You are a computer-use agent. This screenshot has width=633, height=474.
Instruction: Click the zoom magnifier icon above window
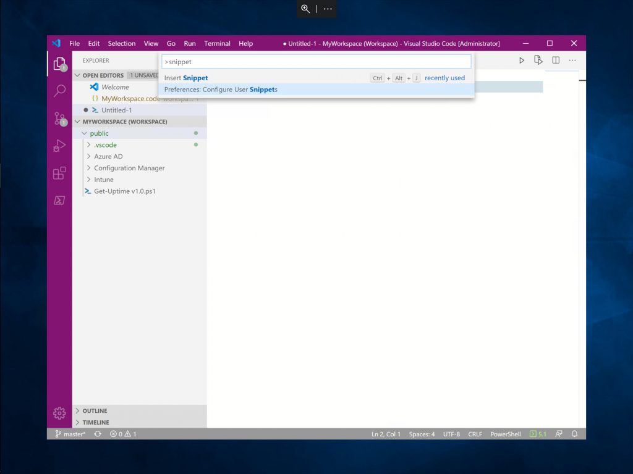click(x=305, y=9)
